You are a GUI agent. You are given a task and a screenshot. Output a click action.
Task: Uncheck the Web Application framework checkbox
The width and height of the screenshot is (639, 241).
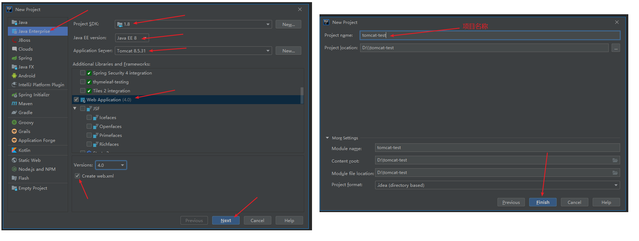76,99
